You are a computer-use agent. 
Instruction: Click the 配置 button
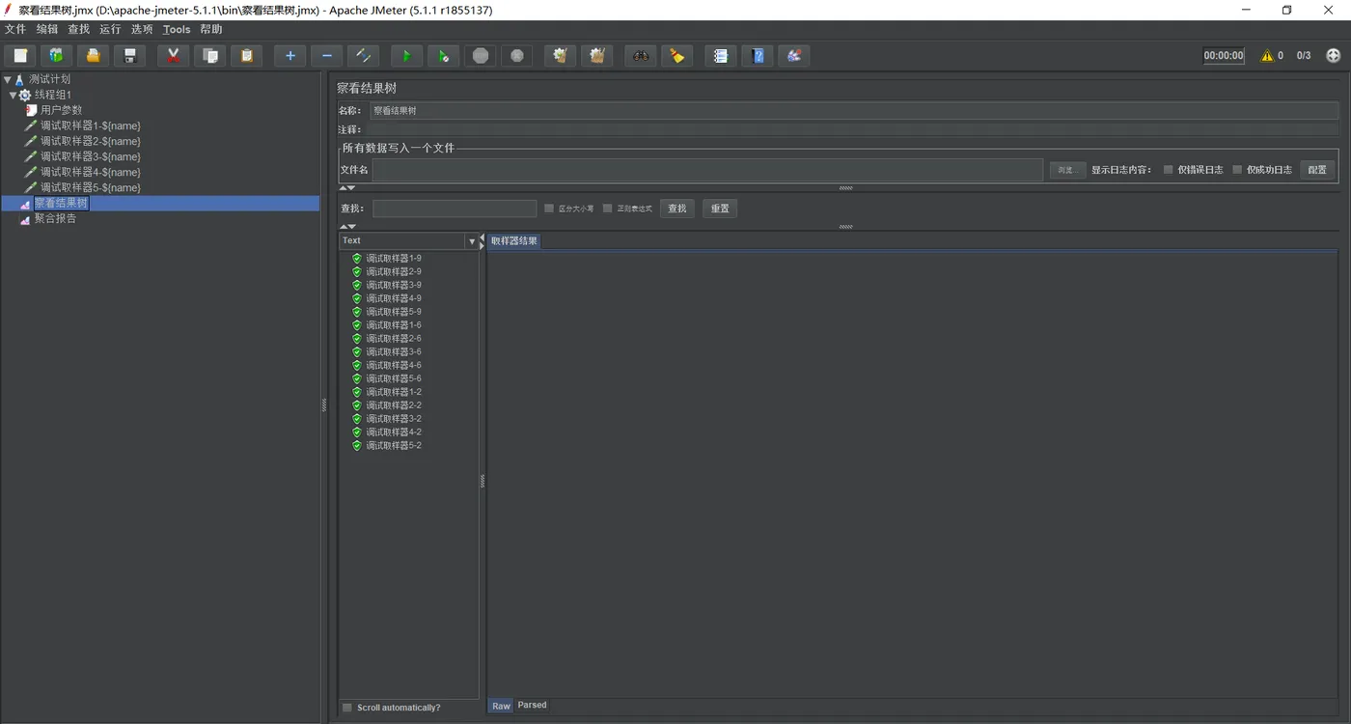coord(1317,170)
